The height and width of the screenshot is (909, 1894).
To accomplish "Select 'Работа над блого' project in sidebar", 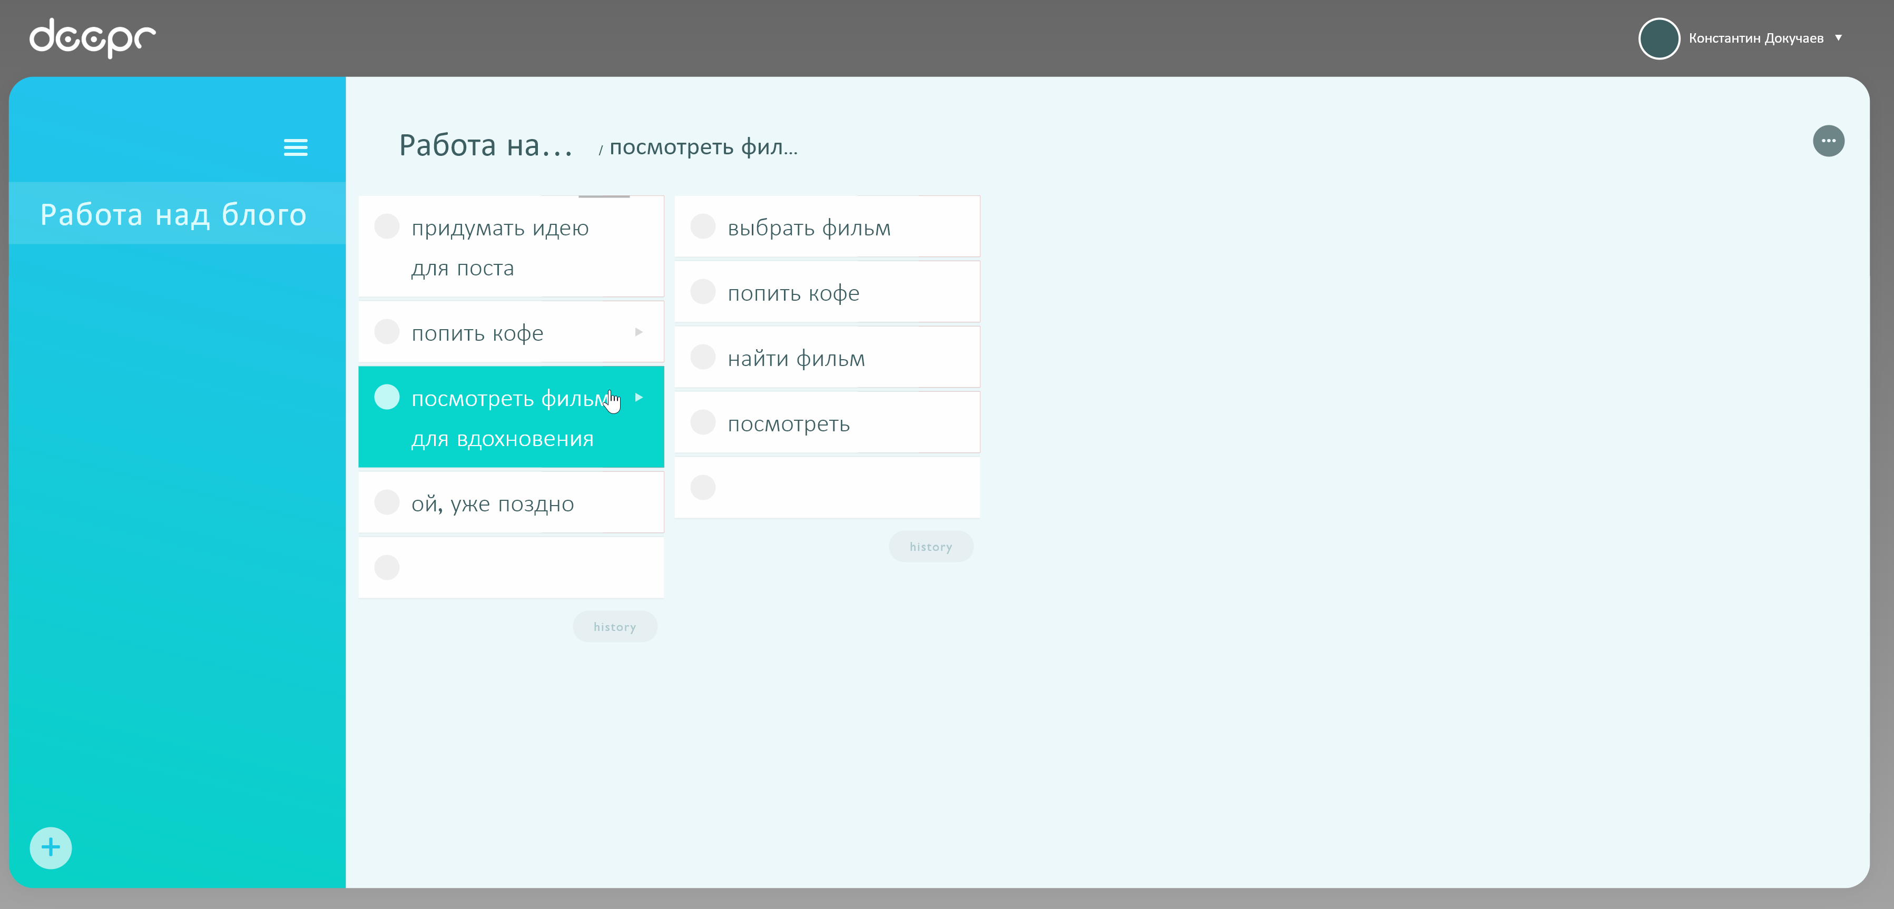I will point(173,214).
